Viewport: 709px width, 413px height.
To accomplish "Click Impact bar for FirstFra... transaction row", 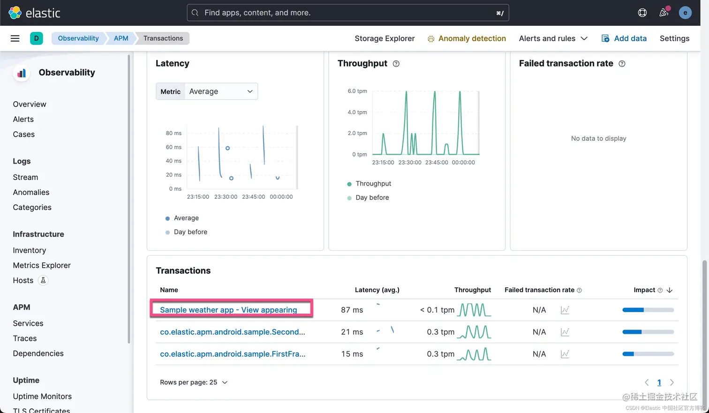I will 648,354.
